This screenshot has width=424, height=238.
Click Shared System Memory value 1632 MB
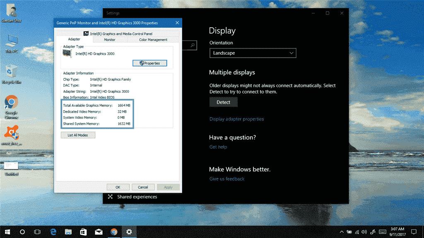click(x=124, y=124)
